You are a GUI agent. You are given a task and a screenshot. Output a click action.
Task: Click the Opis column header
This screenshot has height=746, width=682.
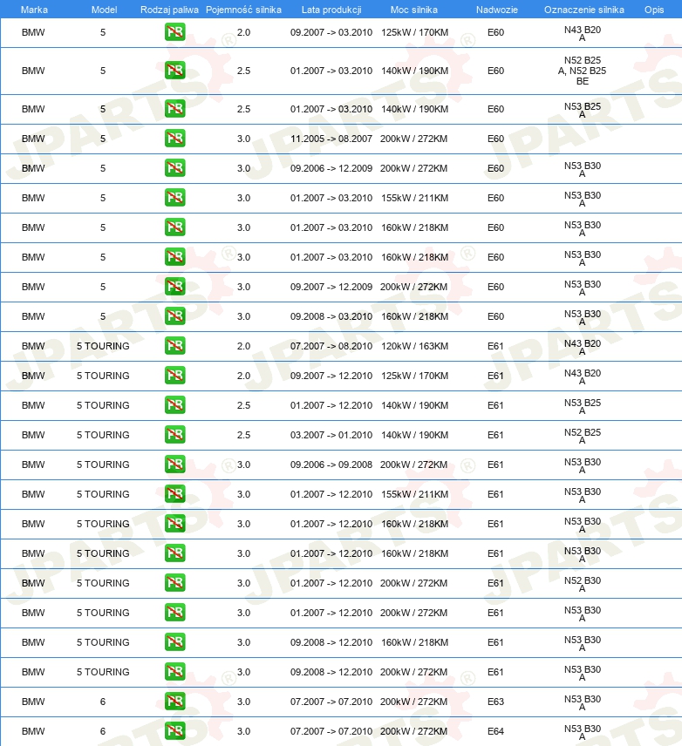(x=654, y=10)
